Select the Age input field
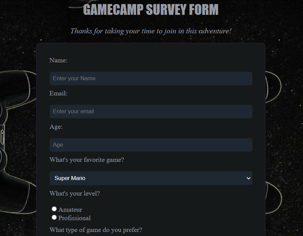303x236 pixels. 151,145
